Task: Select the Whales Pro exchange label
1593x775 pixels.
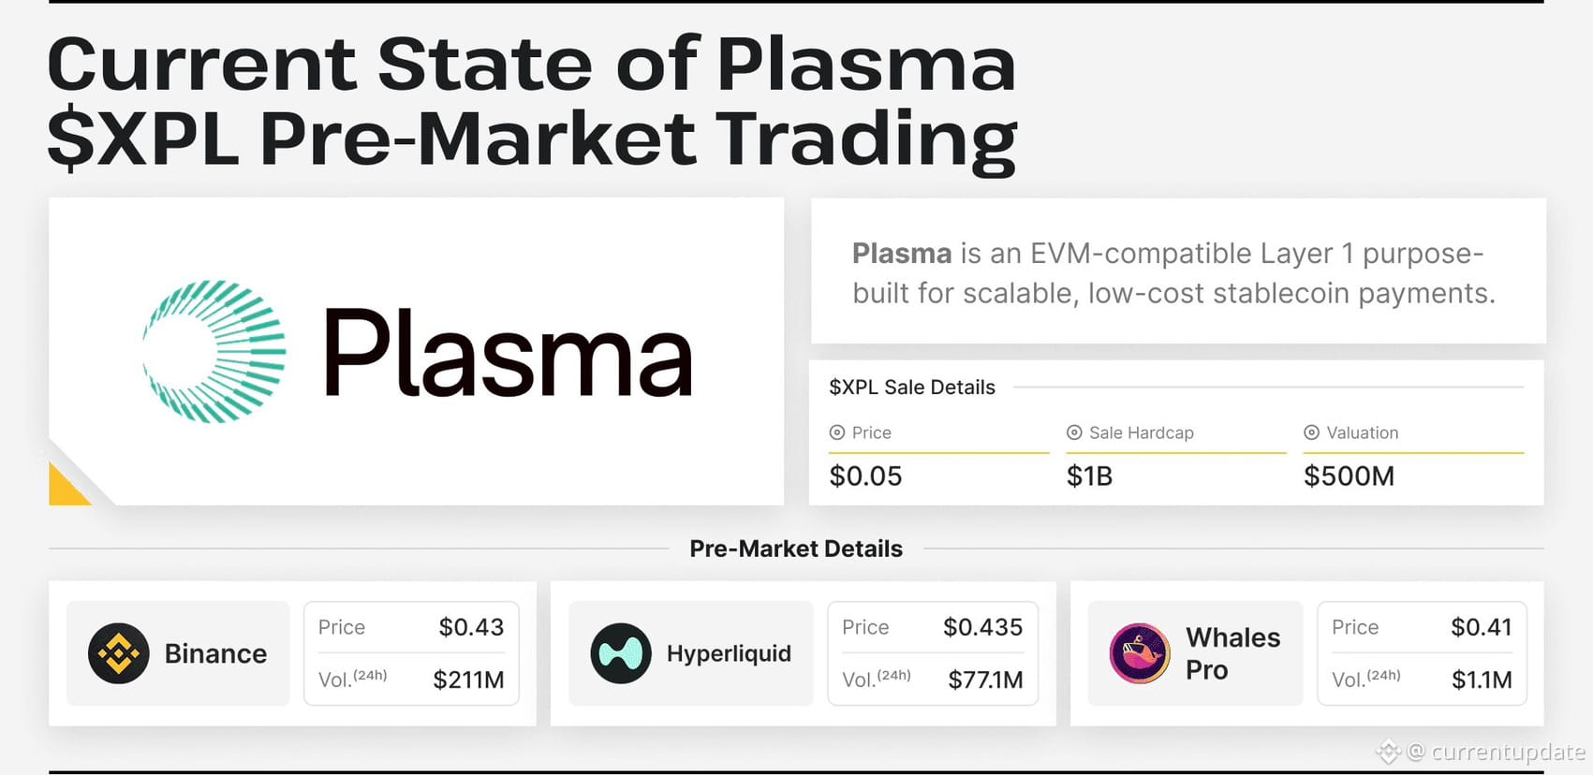Action: pos(1232,653)
